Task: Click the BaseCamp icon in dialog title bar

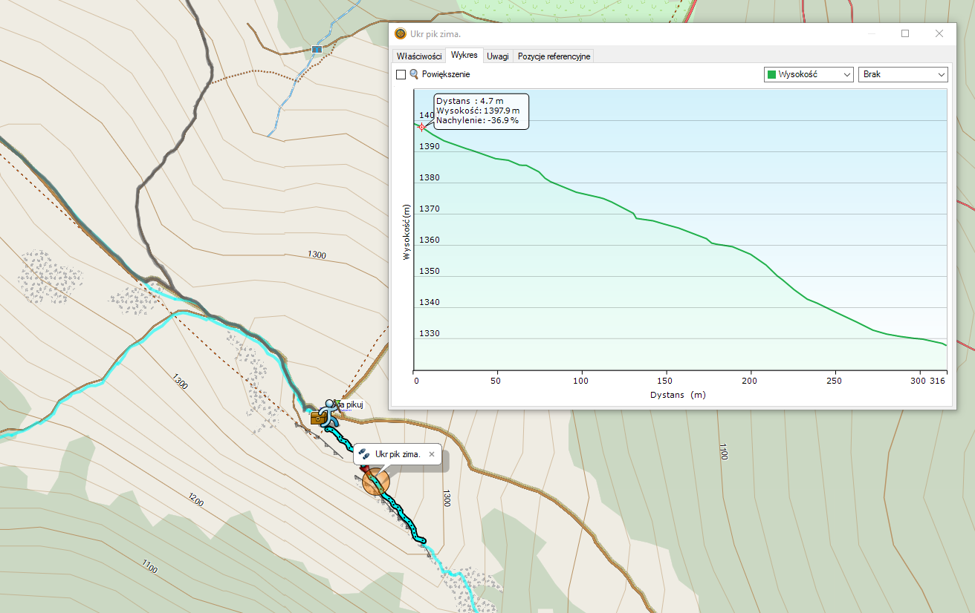Action: coord(401,34)
